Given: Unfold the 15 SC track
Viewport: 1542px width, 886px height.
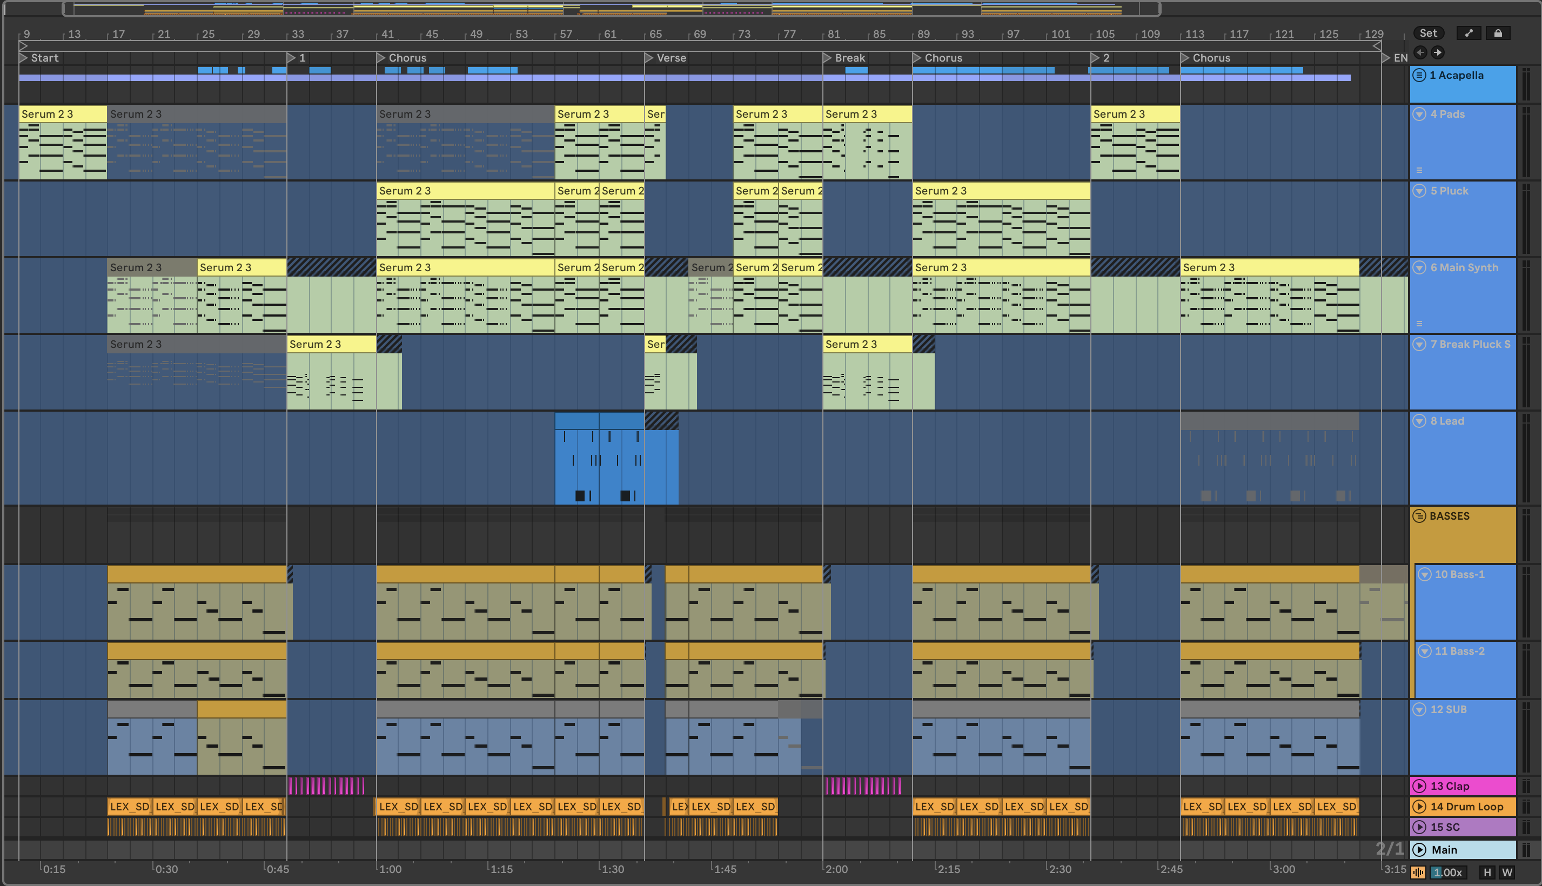Looking at the screenshot, I should [x=1419, y=827].
